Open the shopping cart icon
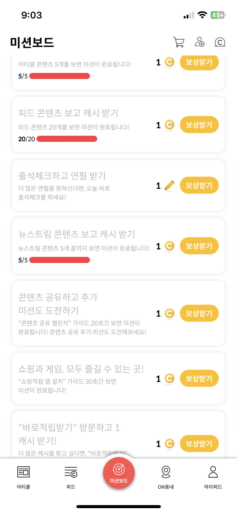 (179, 42)
